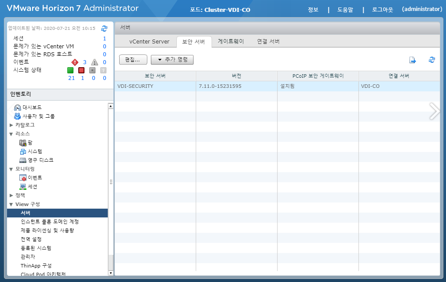
Task: Sort by 버전 column header
Action: tap(236, 76)
